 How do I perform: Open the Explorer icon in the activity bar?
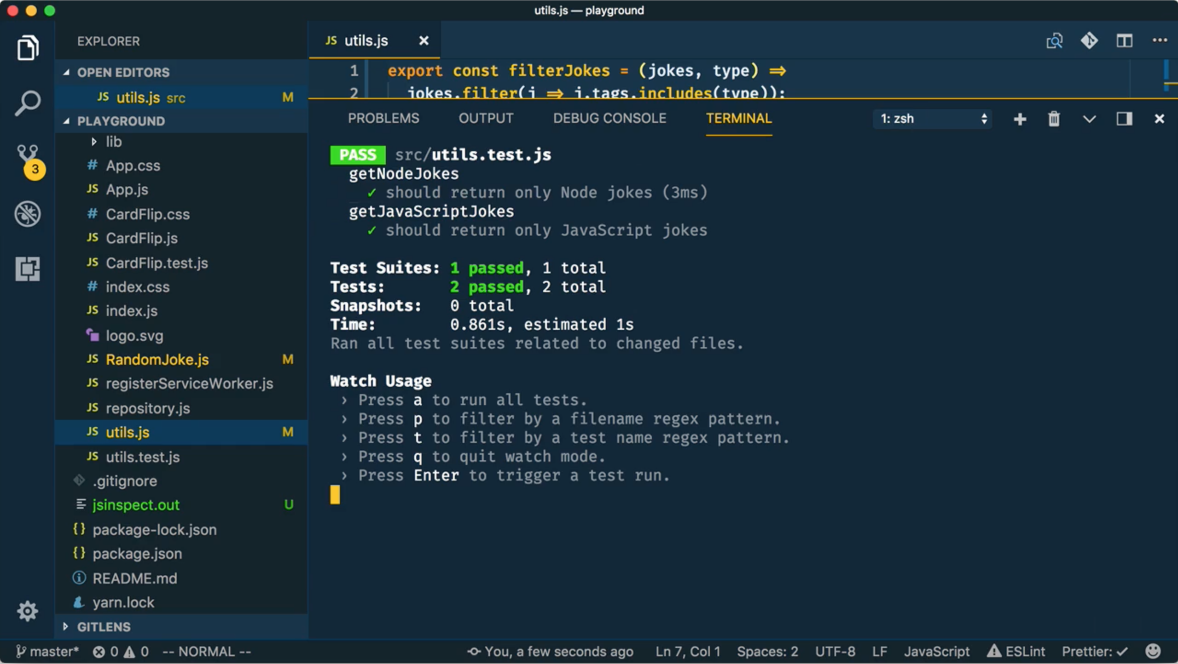tap(28, 47)
